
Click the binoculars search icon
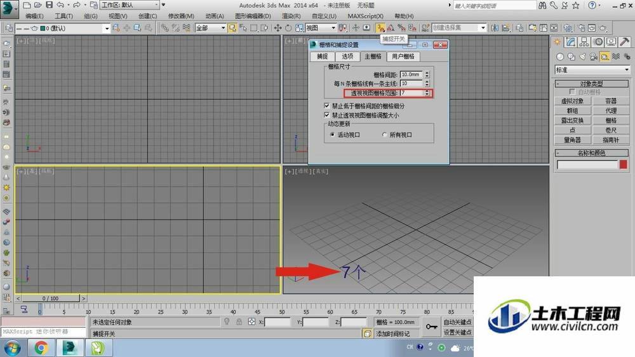click(x=543, y=5)
